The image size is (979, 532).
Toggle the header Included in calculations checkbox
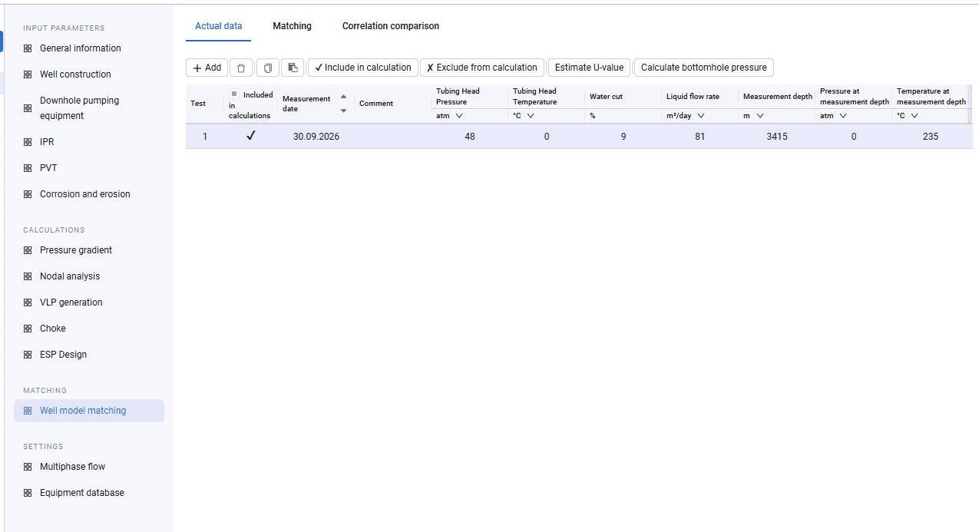pyautogui.click(x=234, y=94)
